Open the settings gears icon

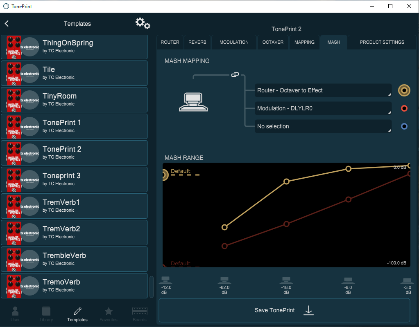[x=143, y=23]
